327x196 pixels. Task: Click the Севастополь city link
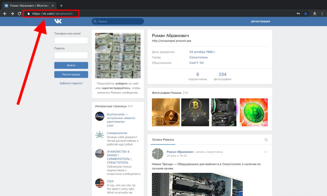pyautogui.click(x=199, y=57)
